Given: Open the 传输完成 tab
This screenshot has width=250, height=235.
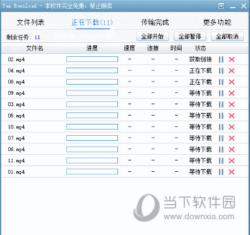Looking at the screenshot, I should (x=155, y=22).
